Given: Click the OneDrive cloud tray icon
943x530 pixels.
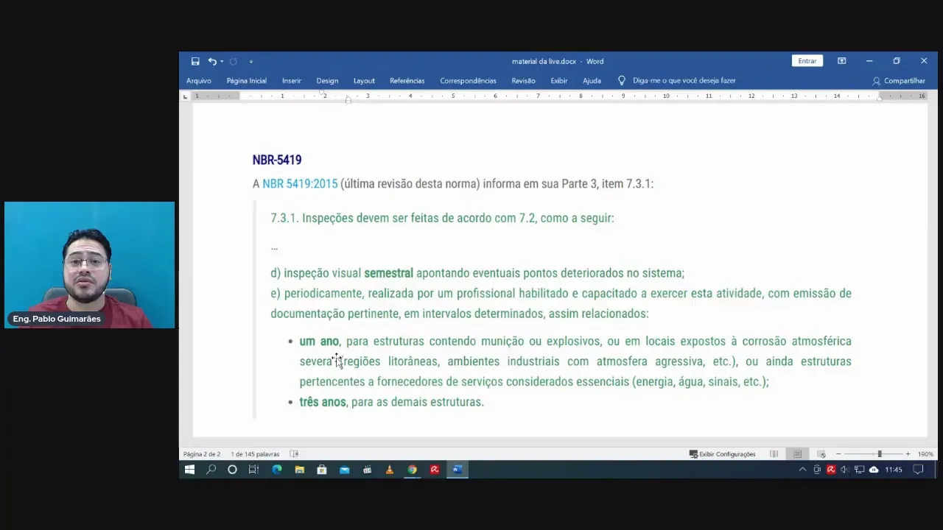Looking at the screenshot, I should [874, 470].
